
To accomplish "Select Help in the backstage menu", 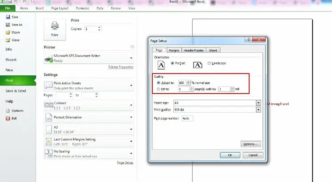I will 9,101.
